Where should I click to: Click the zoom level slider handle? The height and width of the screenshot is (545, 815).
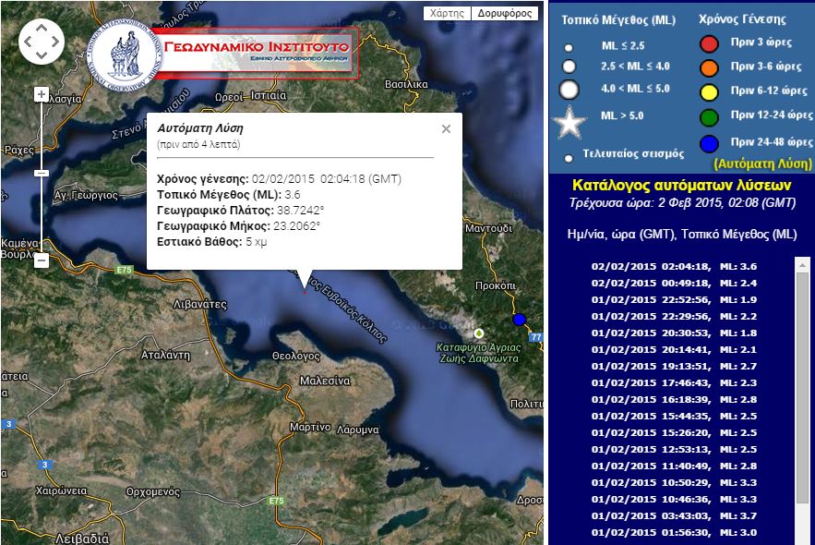click(x=40, y=171)
